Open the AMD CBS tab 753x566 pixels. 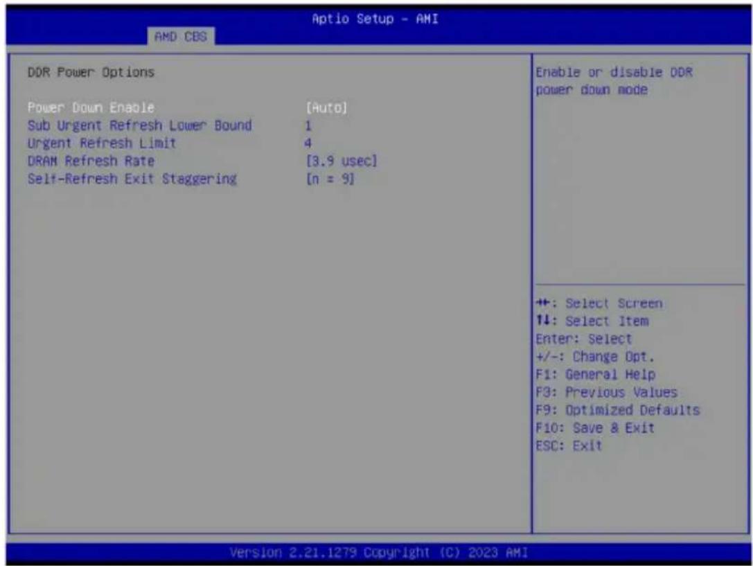pos(181,37)
